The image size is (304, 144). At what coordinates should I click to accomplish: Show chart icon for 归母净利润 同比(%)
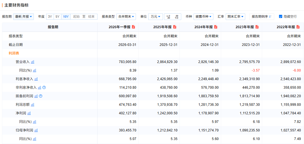(34, 139)
